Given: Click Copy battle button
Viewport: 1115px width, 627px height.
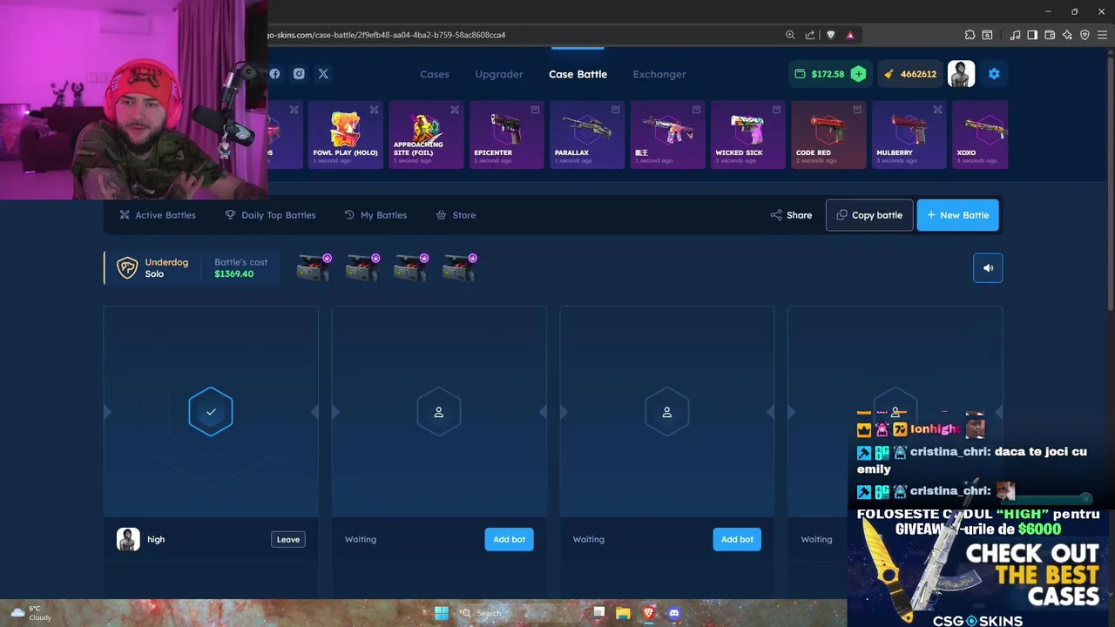Looking at the screenshot, I should pos(869,215).
